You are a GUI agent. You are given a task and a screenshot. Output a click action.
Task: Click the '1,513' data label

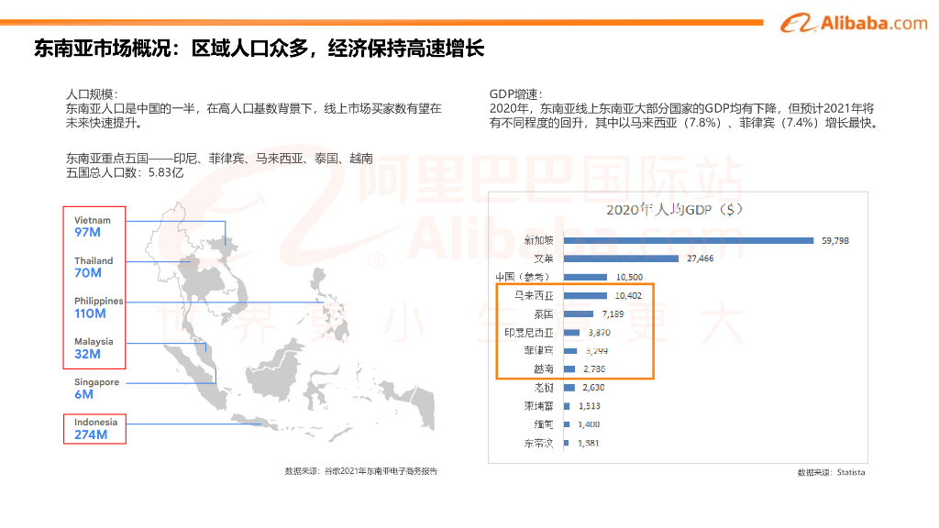tap(590, 406)
